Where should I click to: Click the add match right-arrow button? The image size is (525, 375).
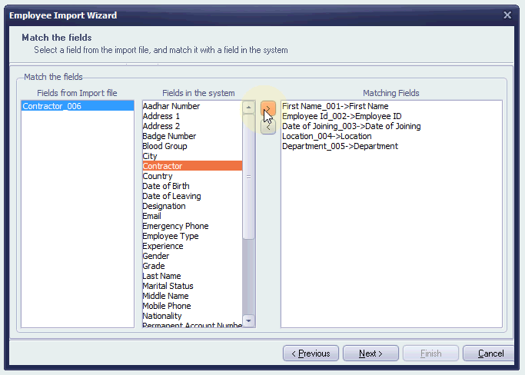tap(268, 108)
